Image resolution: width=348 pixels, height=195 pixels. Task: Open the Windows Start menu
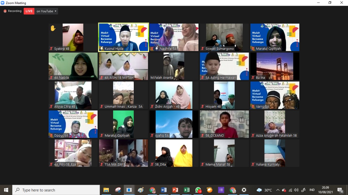pyautogui.click(x=6, y=190)
